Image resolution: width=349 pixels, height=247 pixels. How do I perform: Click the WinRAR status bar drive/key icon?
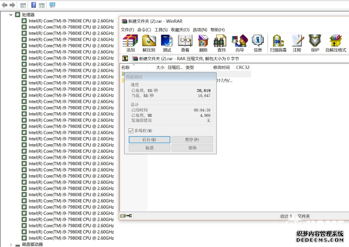click(126, 216)
